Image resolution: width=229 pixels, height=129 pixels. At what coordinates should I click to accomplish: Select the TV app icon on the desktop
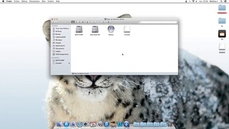point(222,34)
